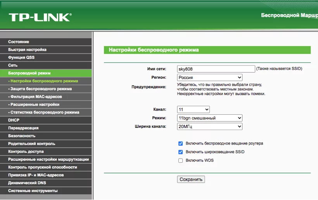Open Расширенные настройки маршрутизации
The width and height of the screenshot is (318, 200).
pyautogui.click(x=46, y=159)
